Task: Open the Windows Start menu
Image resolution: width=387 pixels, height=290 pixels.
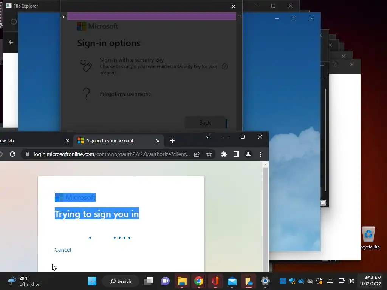Action: pos(92,281)
